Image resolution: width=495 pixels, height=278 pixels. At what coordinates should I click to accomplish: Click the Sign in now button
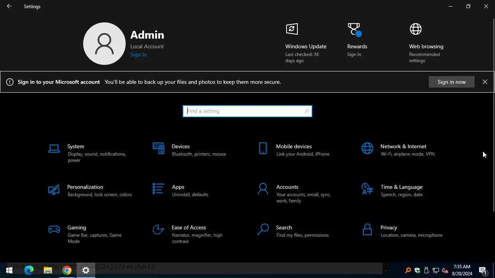(451, 82)
